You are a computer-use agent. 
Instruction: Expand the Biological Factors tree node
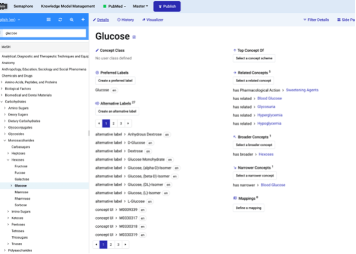point(2,89)
